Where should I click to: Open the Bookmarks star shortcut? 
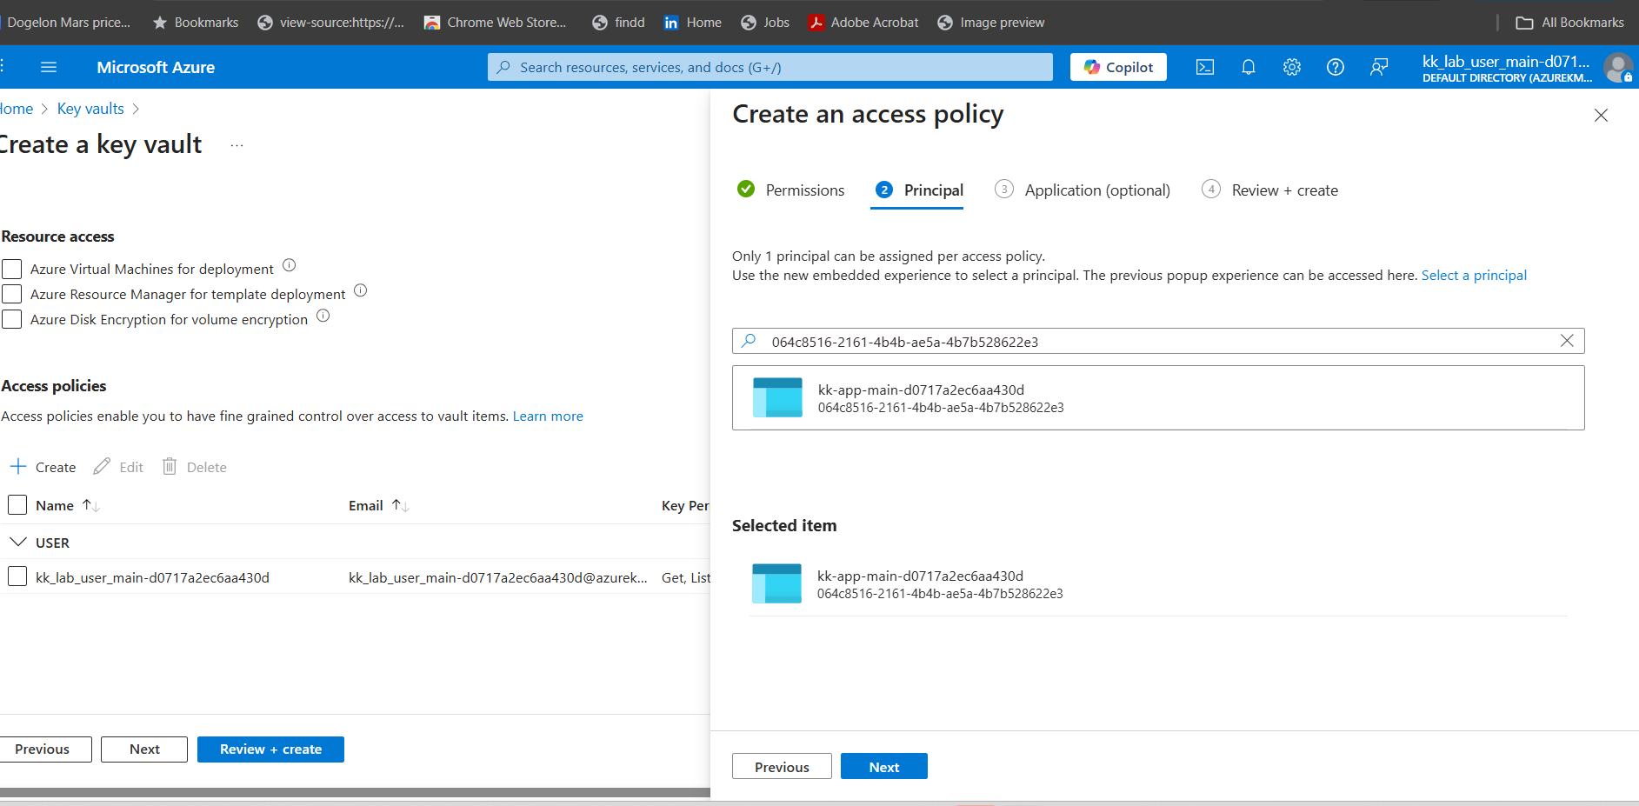(x=196, y=23)
